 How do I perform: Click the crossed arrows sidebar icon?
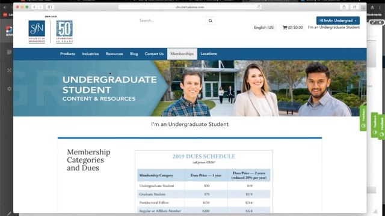[x=10, y=71]
